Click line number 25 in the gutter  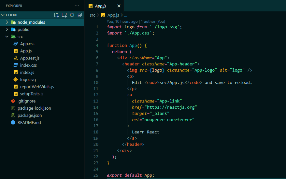[96, 175]
